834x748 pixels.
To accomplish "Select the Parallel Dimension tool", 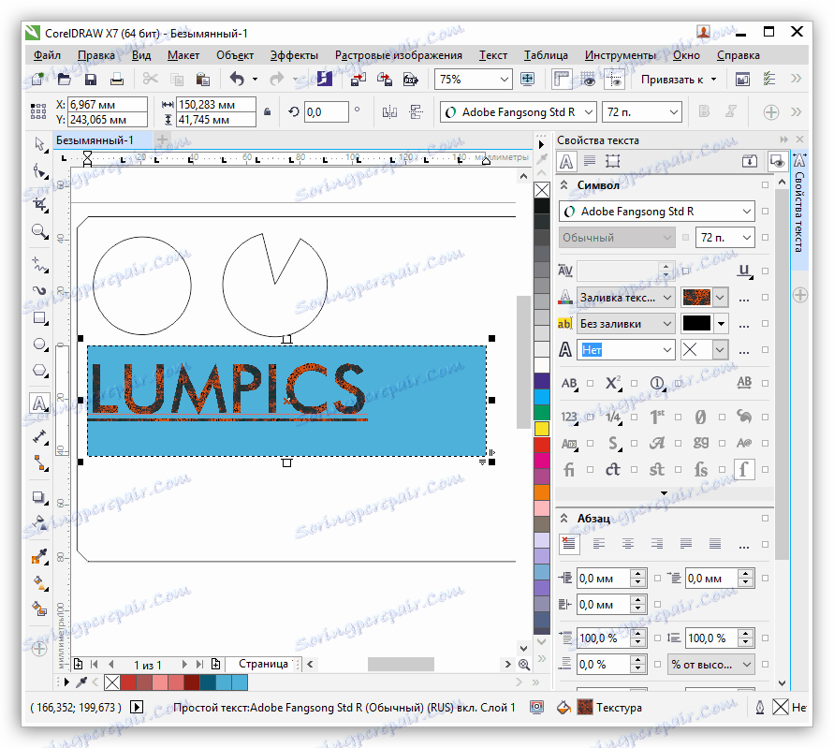I will pos(40,437).
